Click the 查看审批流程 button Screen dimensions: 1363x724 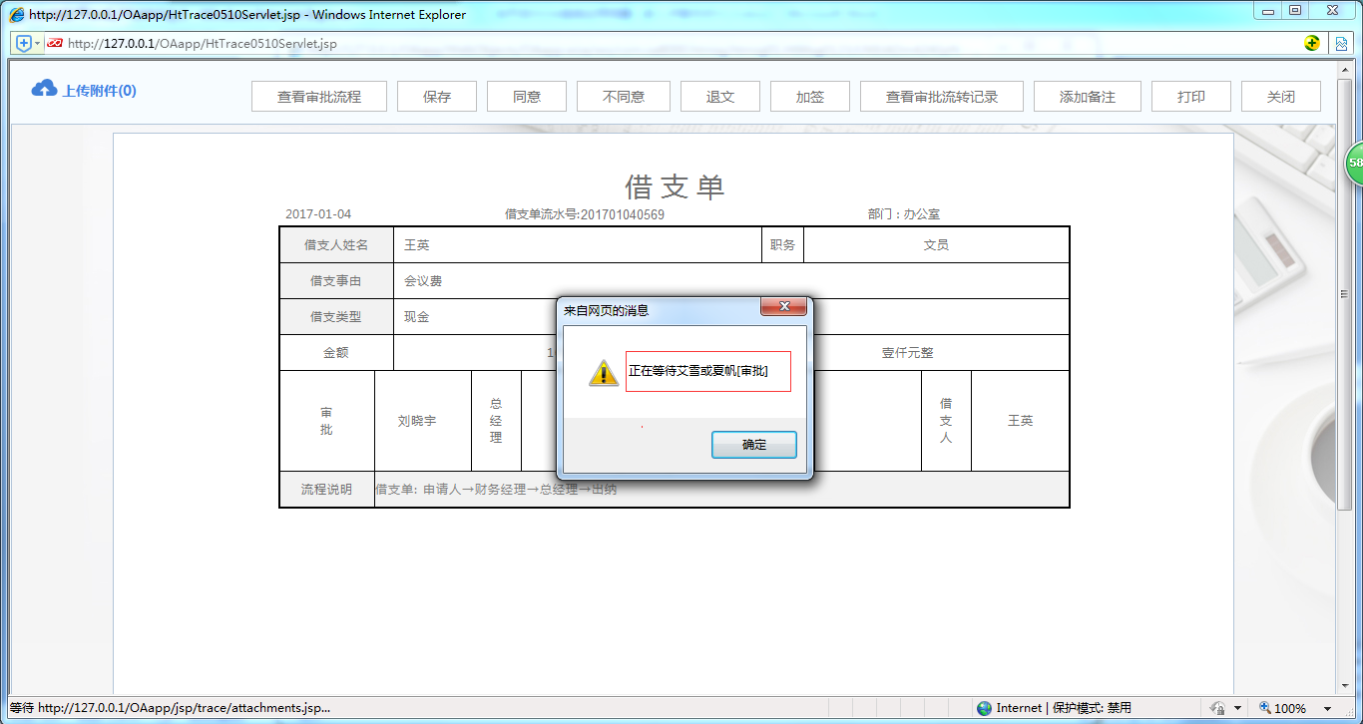point(319,97)
